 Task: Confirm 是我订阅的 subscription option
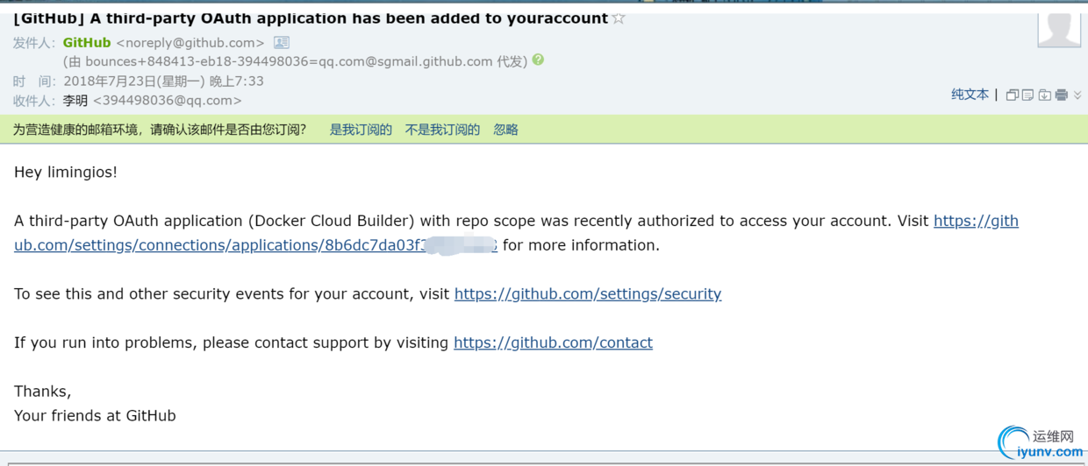[x=361, y=130]
